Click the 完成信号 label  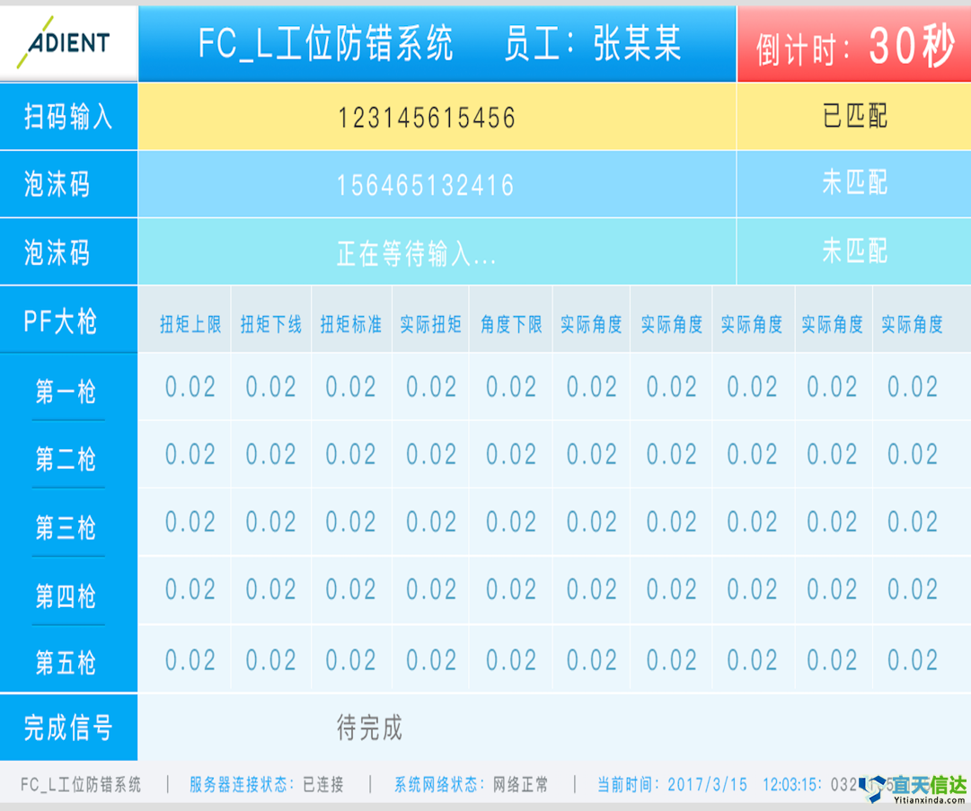68,727
